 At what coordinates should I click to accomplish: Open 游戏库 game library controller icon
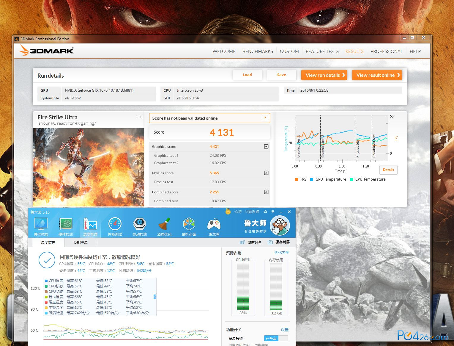(x=214, y=227)
